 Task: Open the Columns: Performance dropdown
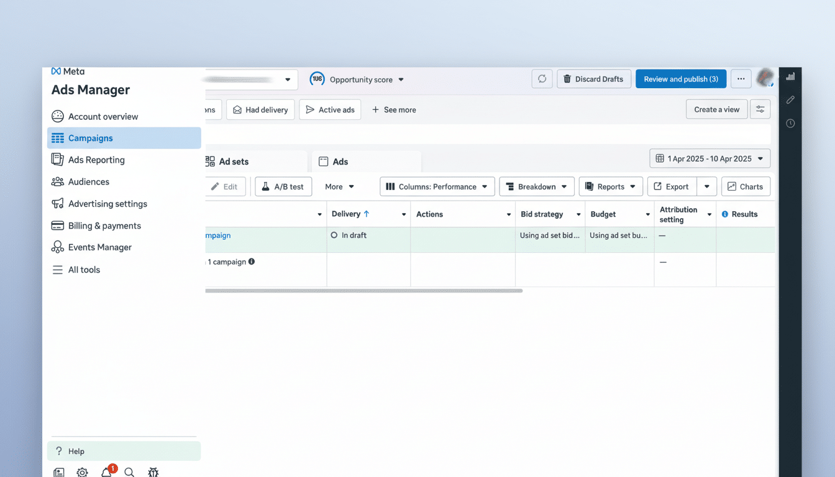[437, 186]
